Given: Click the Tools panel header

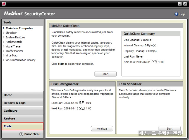Looking at the screenshot, I should point(23,22).
